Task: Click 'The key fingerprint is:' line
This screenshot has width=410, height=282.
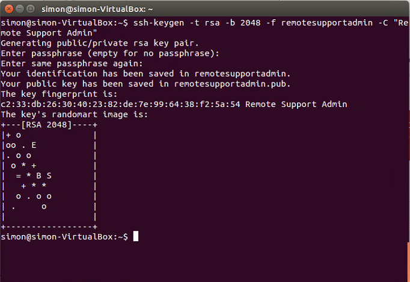Action: pyautogui.click(x=60, y=94)
